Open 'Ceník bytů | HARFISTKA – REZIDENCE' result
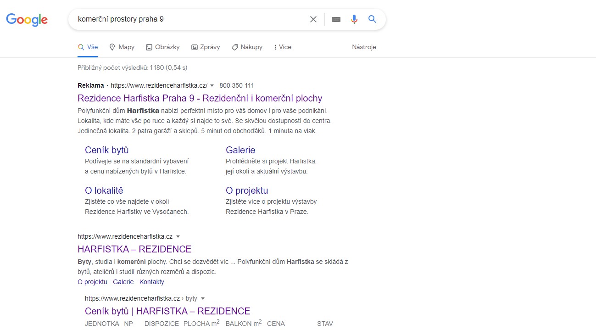Viewport: 596px width, 330px height. coord(167,311)
